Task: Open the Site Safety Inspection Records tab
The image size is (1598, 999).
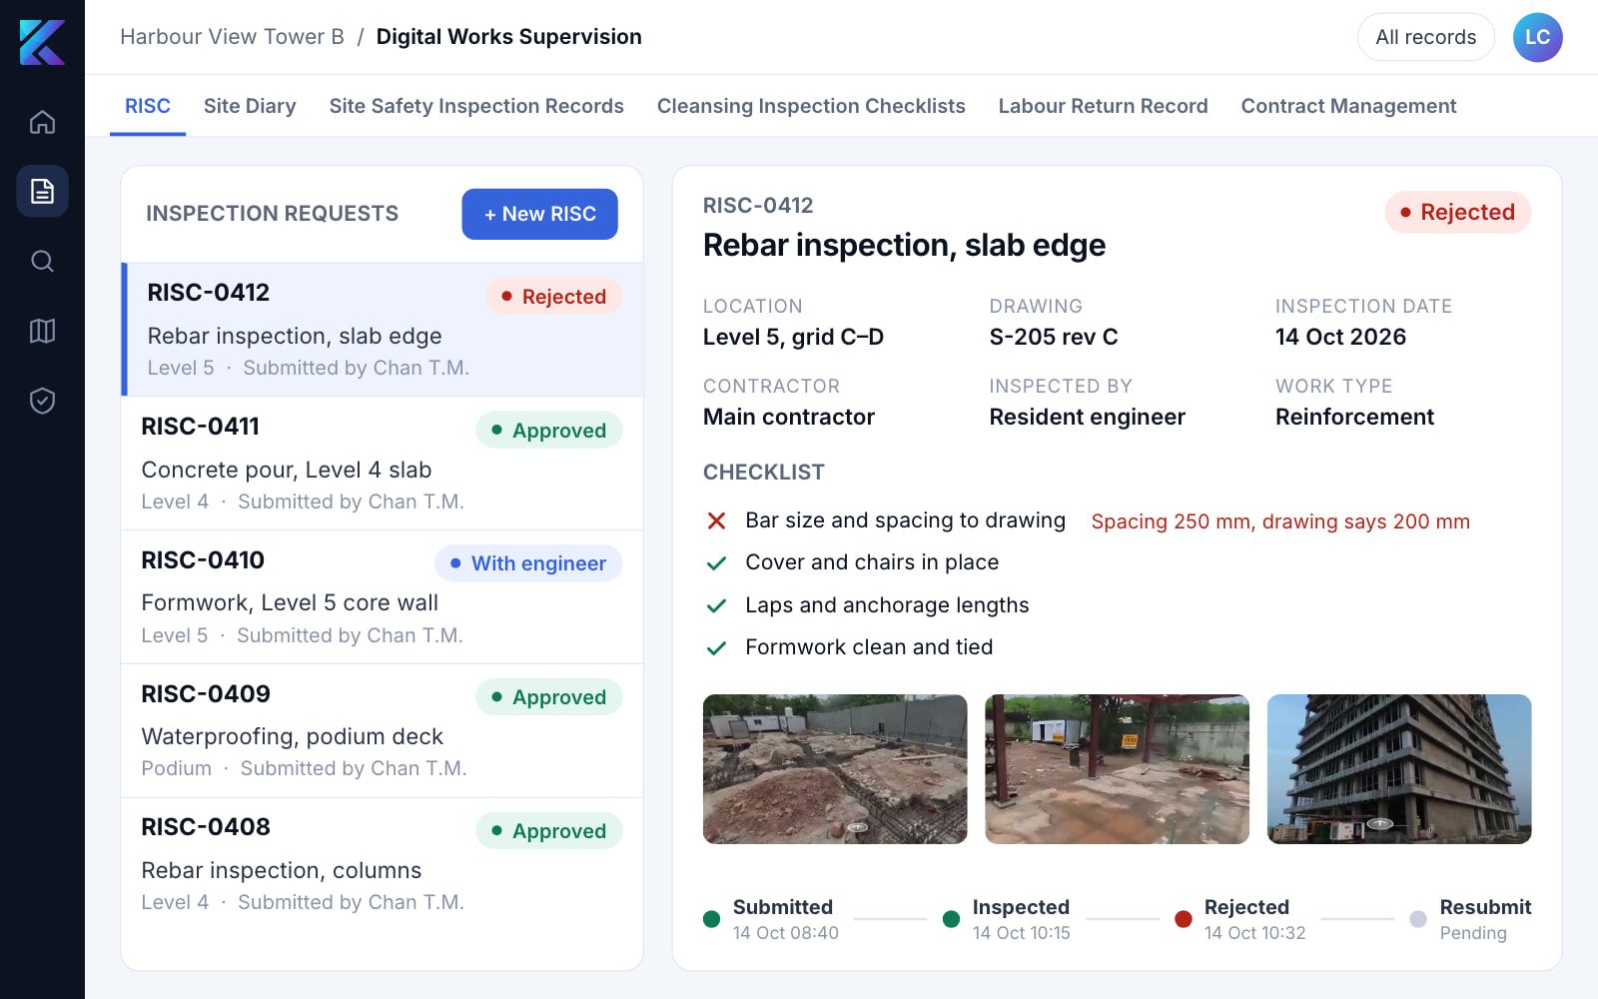Action: pos(476,106)
